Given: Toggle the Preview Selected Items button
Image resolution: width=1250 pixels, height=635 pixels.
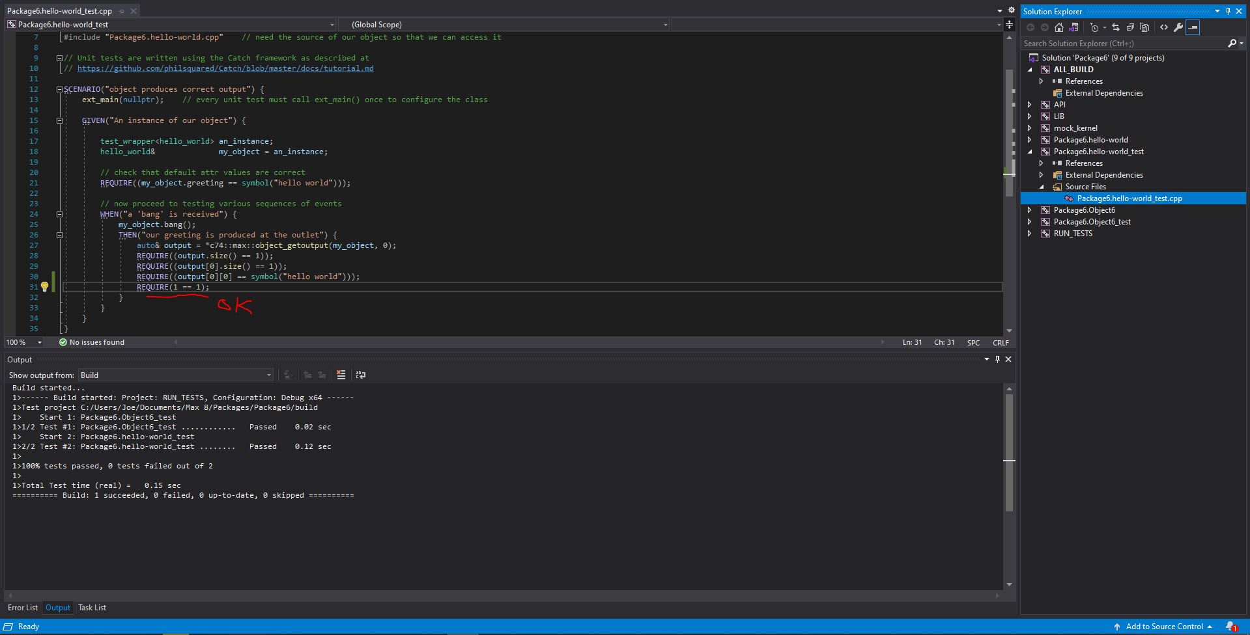Looking at the screenshot, I should (1193, 27).
